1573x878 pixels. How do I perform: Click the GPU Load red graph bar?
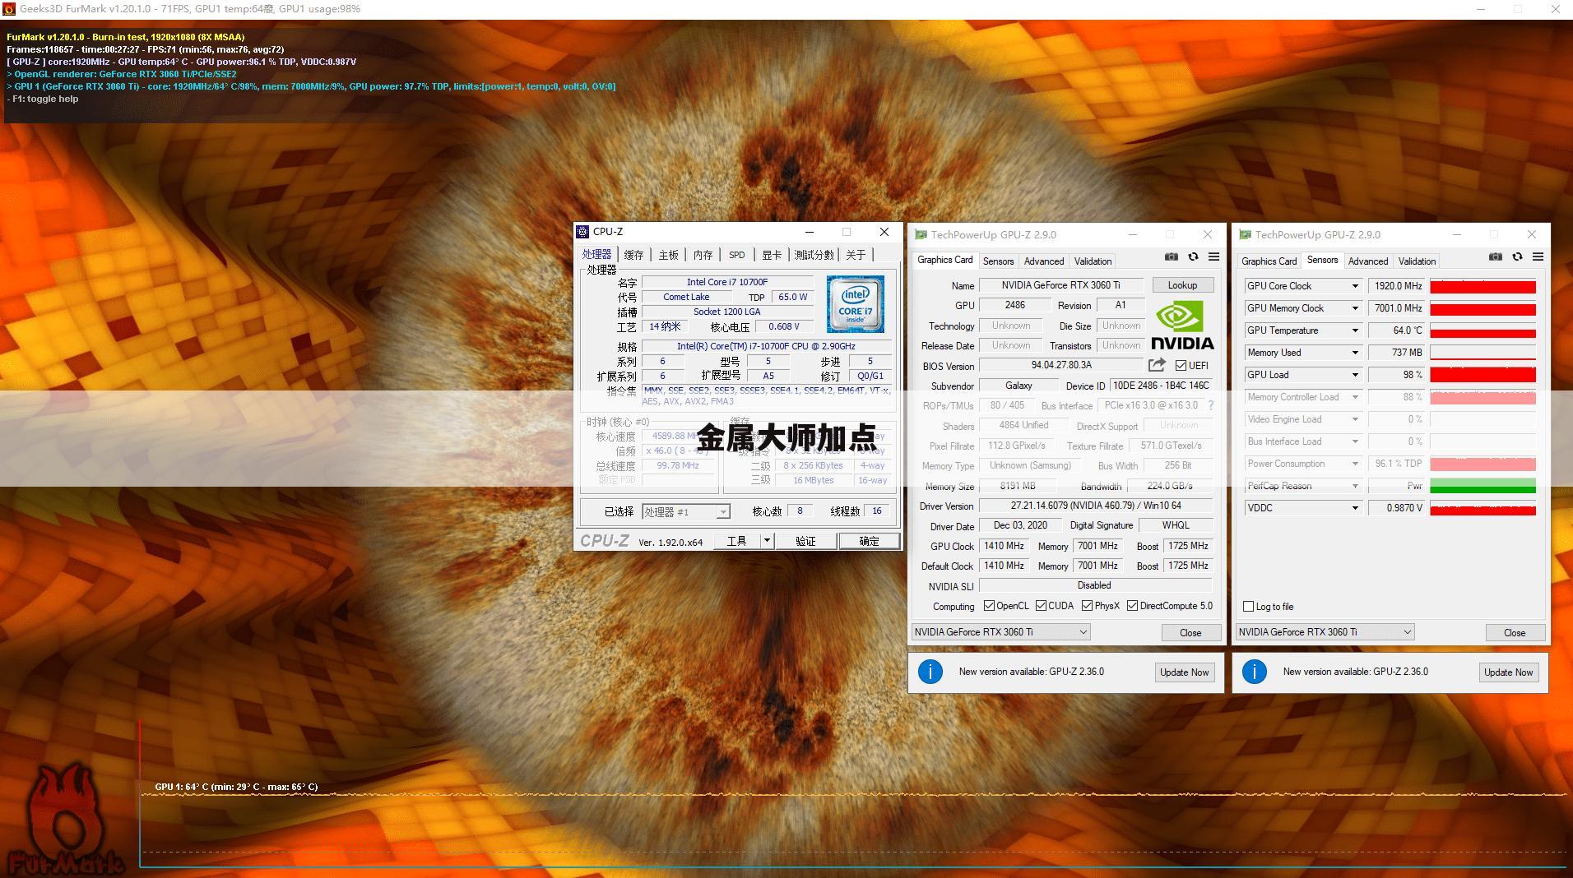pyautogui.click(x=1483, y=375)
